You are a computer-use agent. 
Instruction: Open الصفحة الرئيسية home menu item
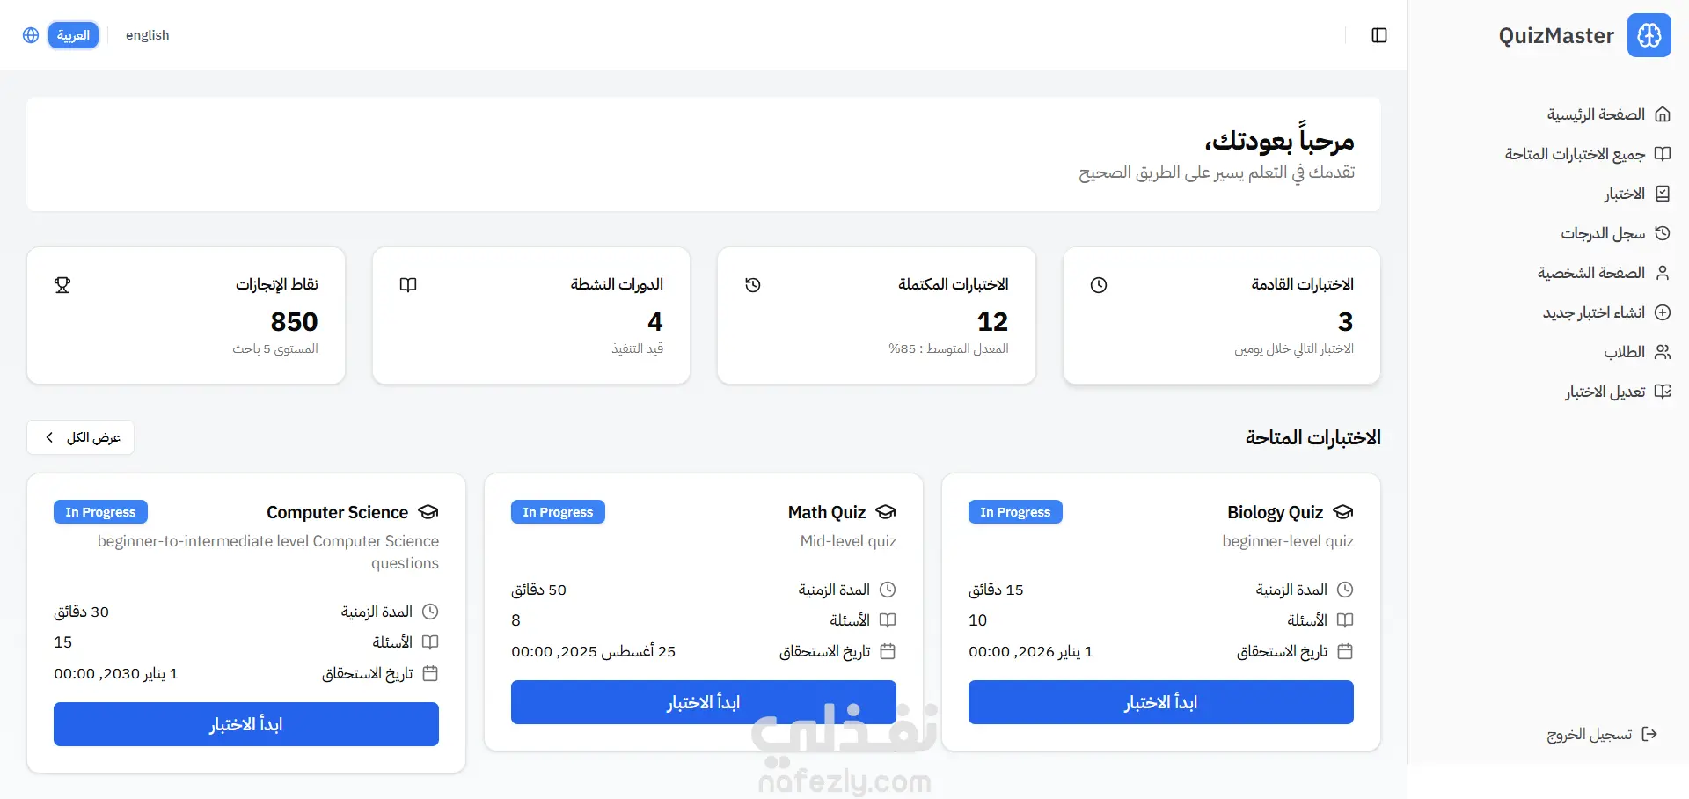point(1596,114)
